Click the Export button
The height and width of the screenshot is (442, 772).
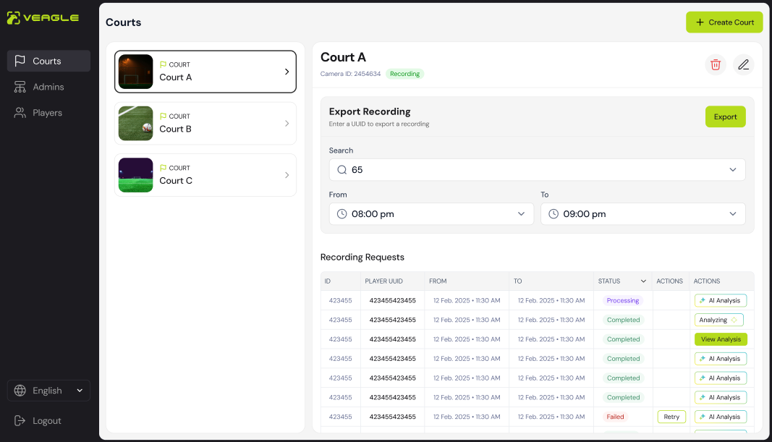(x=725, y=117)
